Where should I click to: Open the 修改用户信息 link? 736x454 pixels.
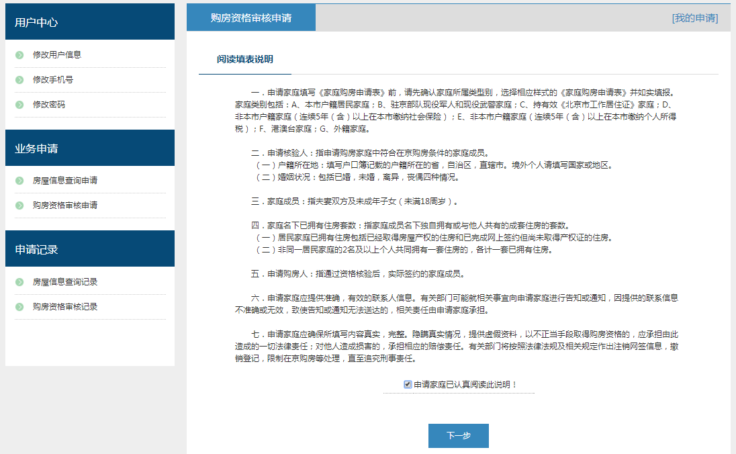(57, 55)
